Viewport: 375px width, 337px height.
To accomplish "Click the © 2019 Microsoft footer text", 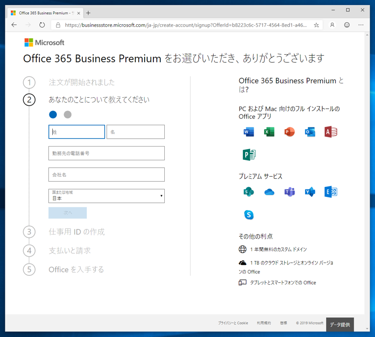I will tap(309, 323).
